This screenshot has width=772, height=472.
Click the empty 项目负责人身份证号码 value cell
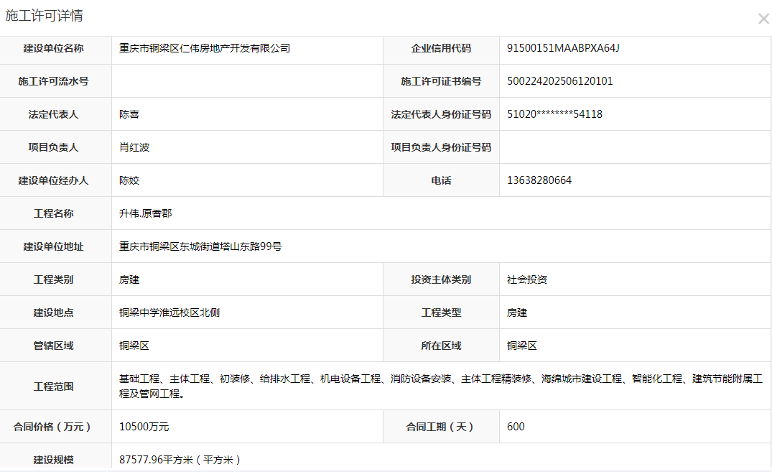coord(635,147)
